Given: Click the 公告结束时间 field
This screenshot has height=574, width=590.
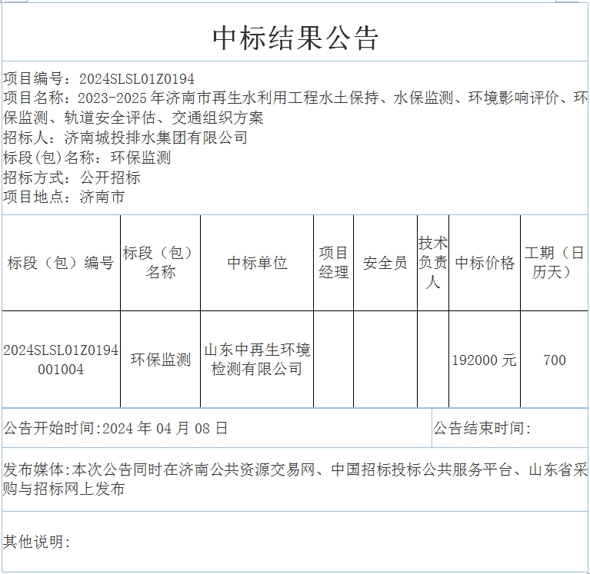Looking at the screenshot, I should (482, 429).
